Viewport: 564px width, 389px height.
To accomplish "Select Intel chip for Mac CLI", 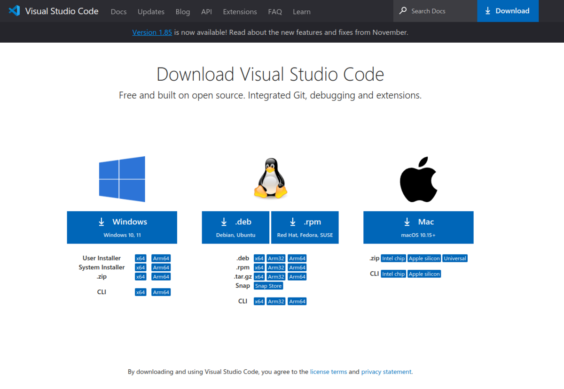I will tap(393, 274).
